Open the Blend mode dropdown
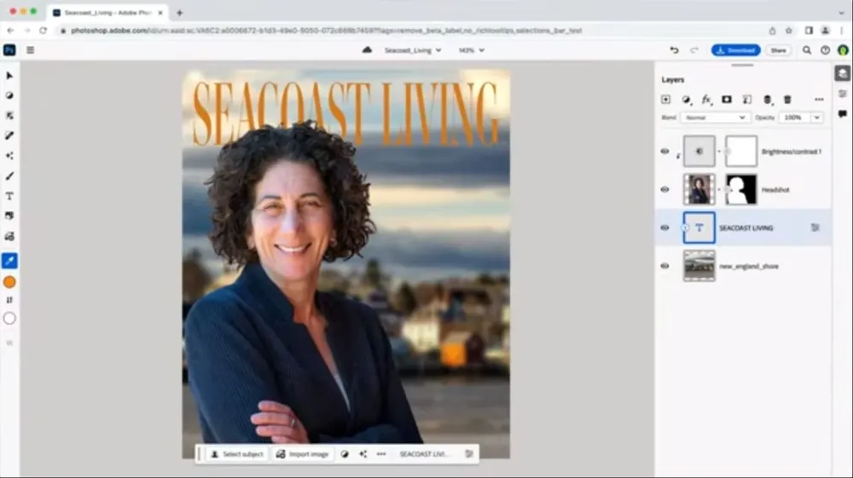This screenshot has height=478, width=853. (x=715, y=118)
